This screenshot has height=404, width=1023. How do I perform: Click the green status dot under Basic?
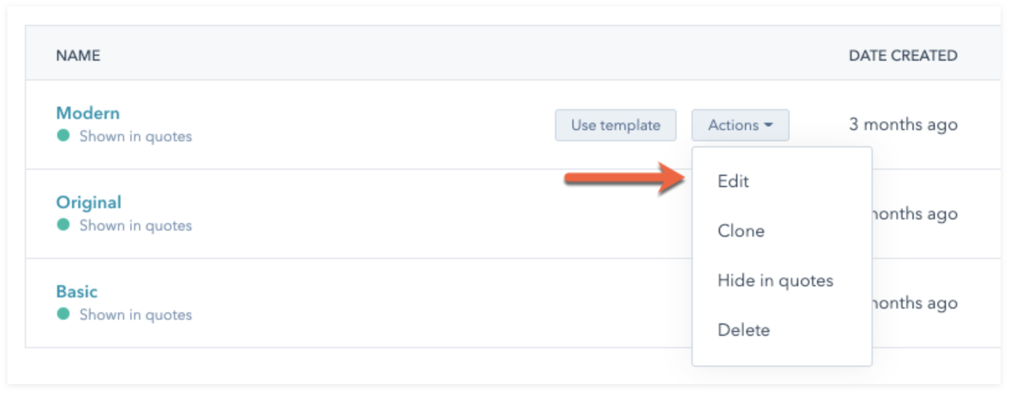coord(63,314)
